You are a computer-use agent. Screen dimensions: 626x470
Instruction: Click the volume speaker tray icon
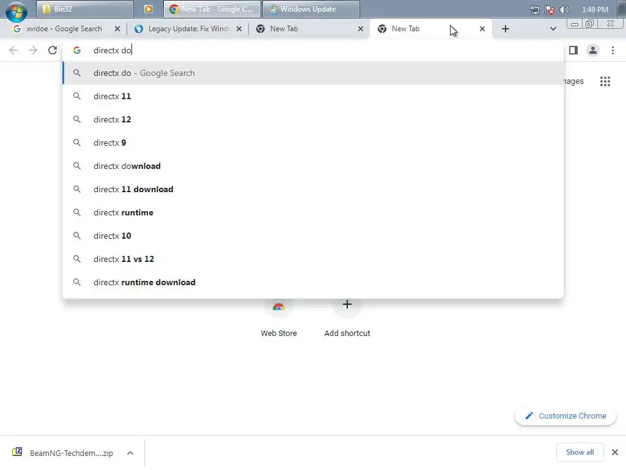[x=564, y=10]
